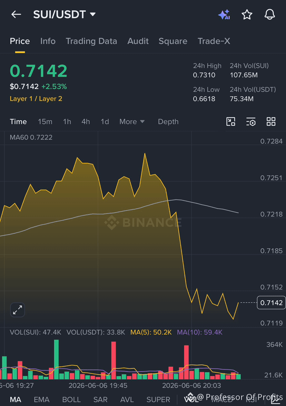Expand chart to fullscreen
The height and width of the screenshot is (406, 286).
pos(17,310)
